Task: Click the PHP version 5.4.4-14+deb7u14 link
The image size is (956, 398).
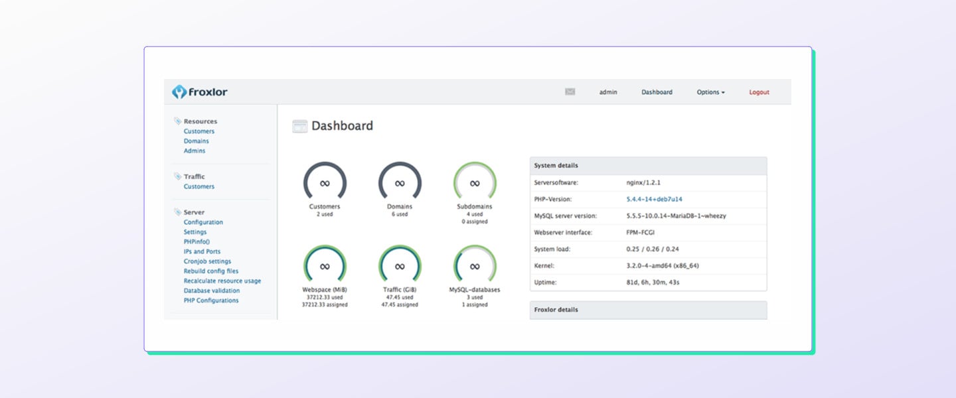Action: coord(655,199)
